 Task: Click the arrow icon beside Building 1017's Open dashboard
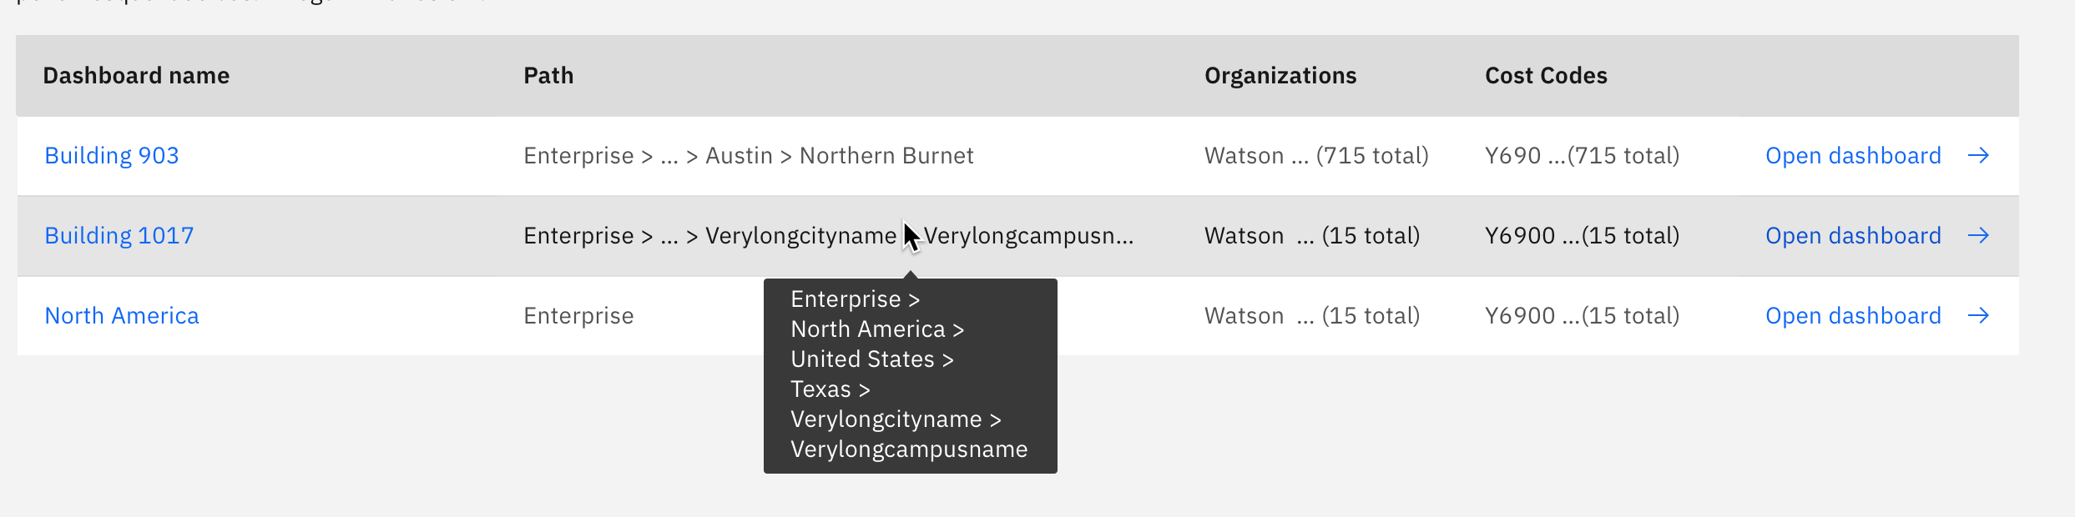click(x=1980, y=235)
